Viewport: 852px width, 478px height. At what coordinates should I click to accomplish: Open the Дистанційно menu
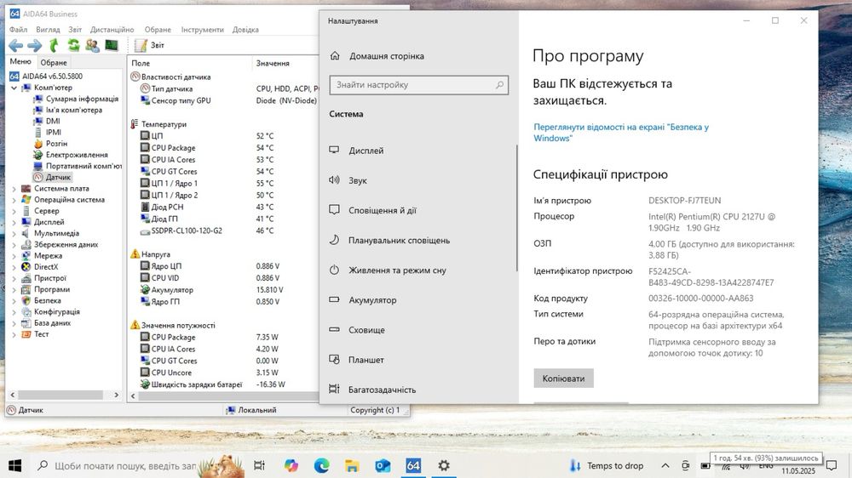coord(112,30)
